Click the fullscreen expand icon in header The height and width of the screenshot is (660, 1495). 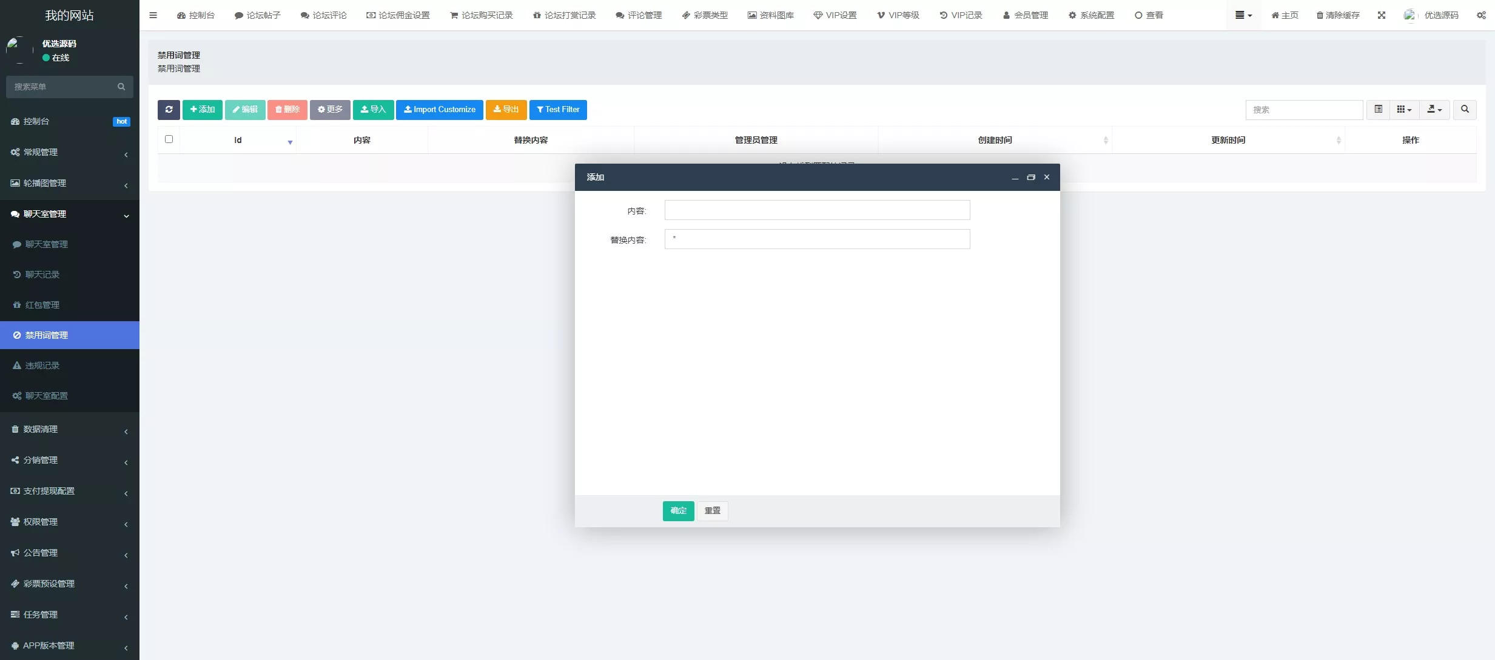coord(1381,15)
